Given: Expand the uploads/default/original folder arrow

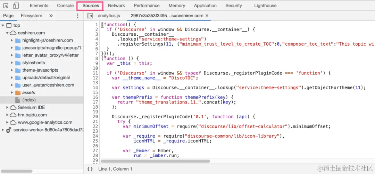Looking at the screenshot, I should (x=12, y=78).
